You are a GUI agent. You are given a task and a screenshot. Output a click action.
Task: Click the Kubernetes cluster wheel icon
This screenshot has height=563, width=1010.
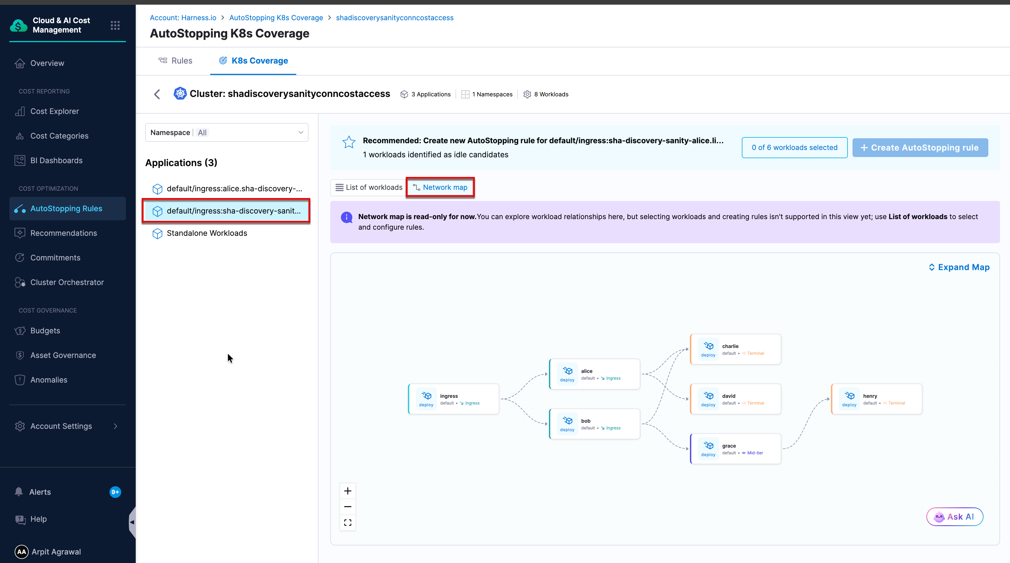(180, 94)
